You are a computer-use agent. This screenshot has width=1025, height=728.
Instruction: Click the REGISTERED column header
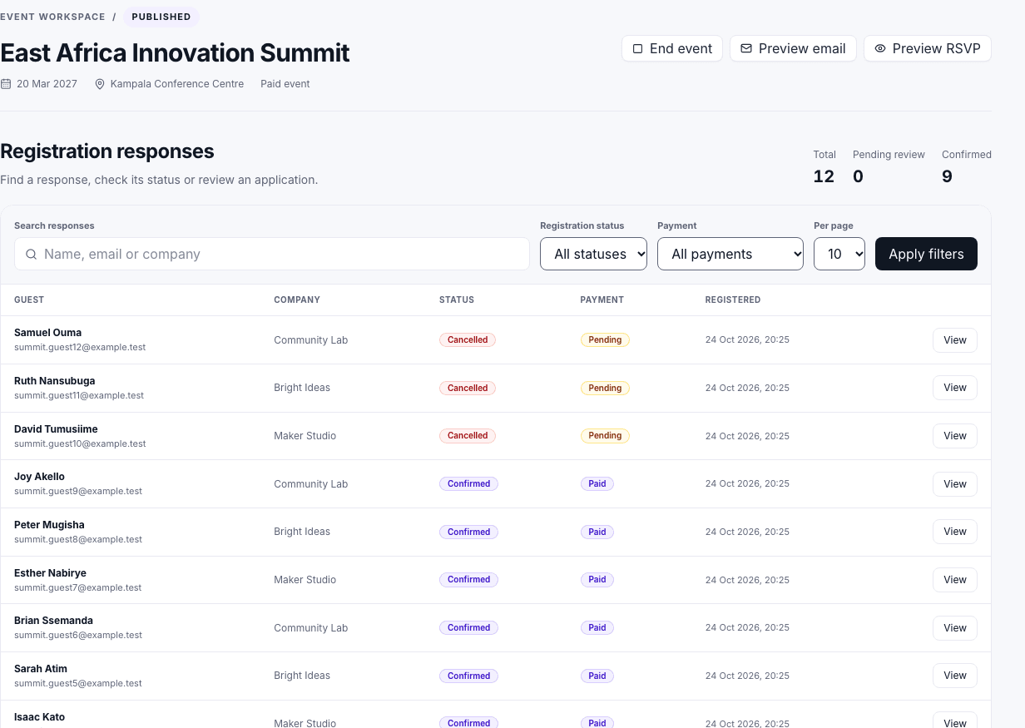point(733,300)
